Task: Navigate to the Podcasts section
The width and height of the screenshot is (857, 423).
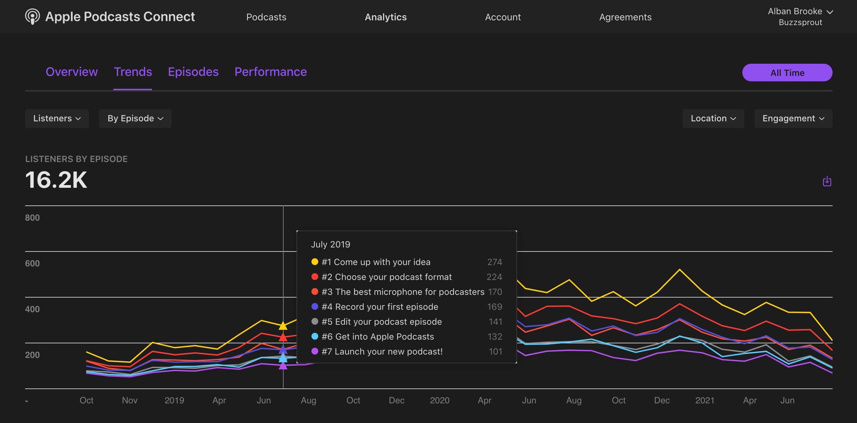Action: [x=266, y=17]
